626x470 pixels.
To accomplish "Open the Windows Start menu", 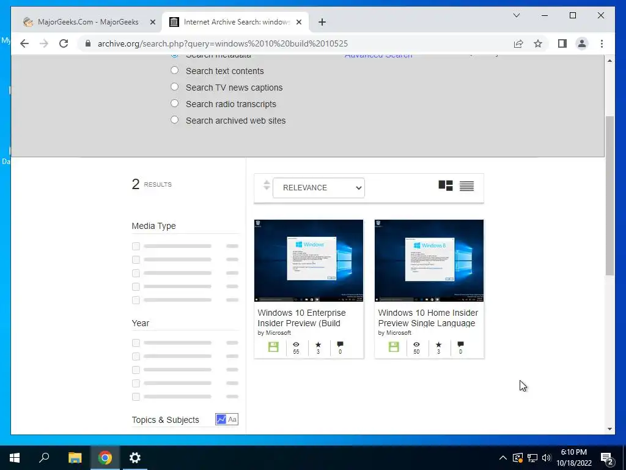I will (15, 458).
